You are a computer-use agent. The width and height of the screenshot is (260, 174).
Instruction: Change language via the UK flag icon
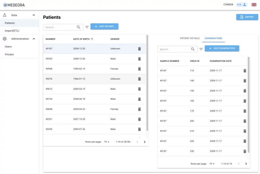pyautogui.click(x=254, y=5)
